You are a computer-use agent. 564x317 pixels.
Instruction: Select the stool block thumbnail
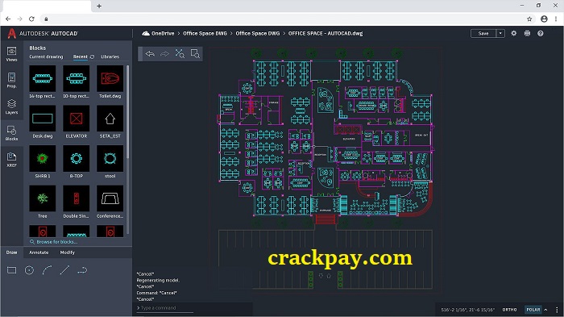[x=110, y=158]
